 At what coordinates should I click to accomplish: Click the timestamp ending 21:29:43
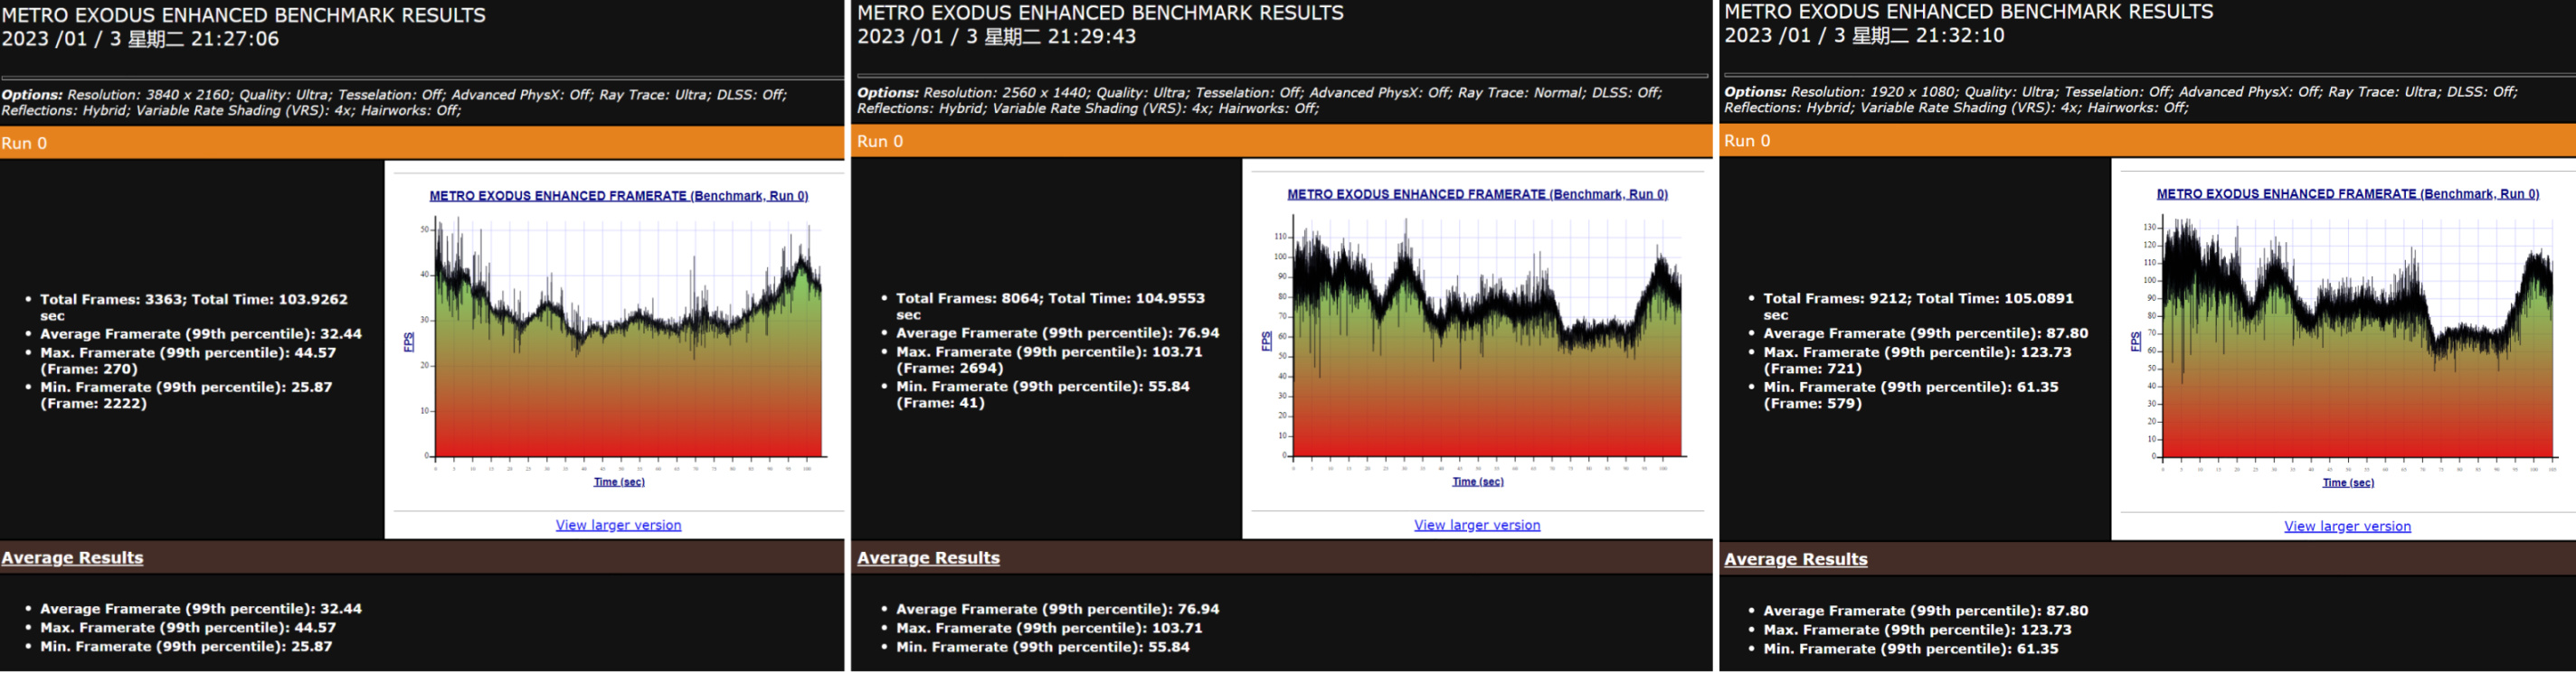997,37
